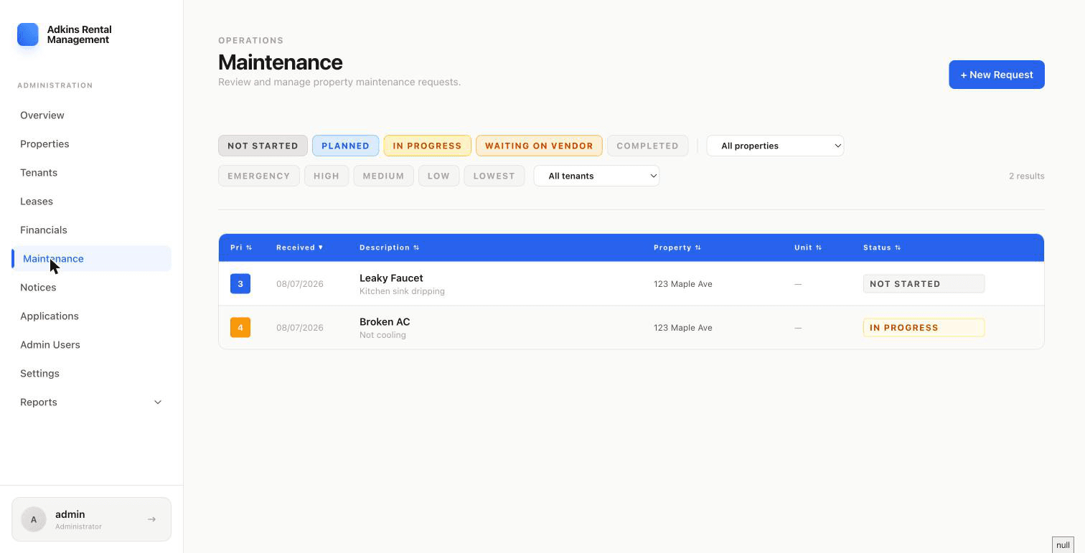Select Maintenance in the sidebar
The width and height of the screenshot is (1085, 553).
point(91,259)
